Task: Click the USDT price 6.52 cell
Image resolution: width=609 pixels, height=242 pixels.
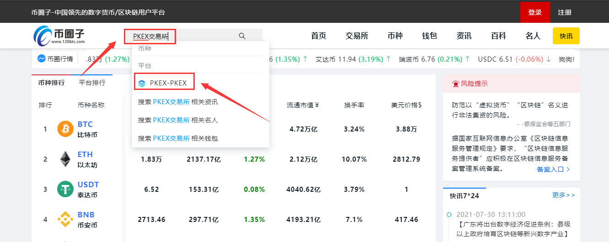Action: [151, 189]
